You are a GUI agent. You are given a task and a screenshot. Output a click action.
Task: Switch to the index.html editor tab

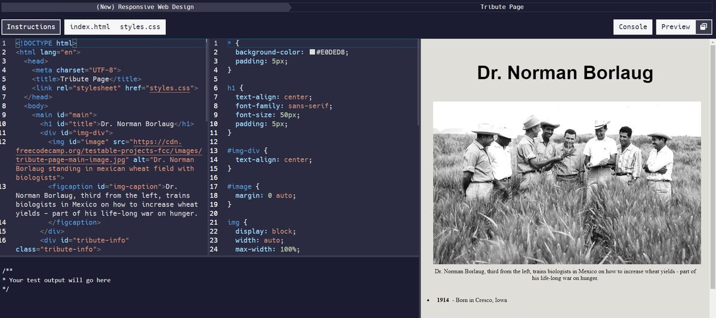click(89, 27)
